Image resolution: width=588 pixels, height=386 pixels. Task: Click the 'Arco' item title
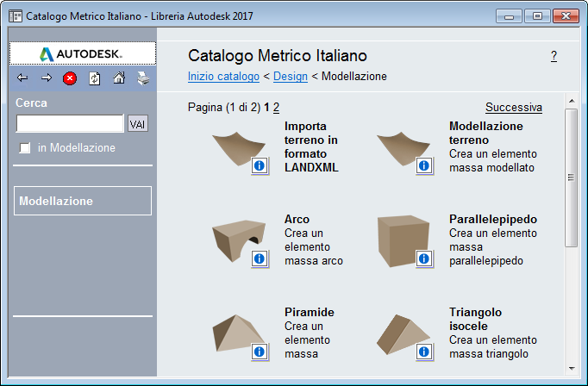click(x=297, y=219)
